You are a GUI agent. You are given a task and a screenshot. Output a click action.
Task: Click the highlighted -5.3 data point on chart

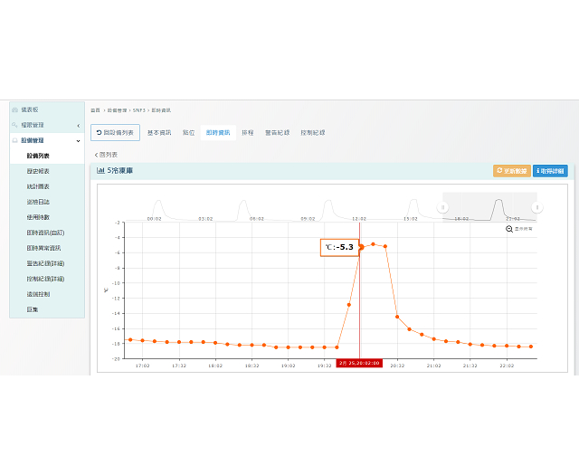pos(361,246)
